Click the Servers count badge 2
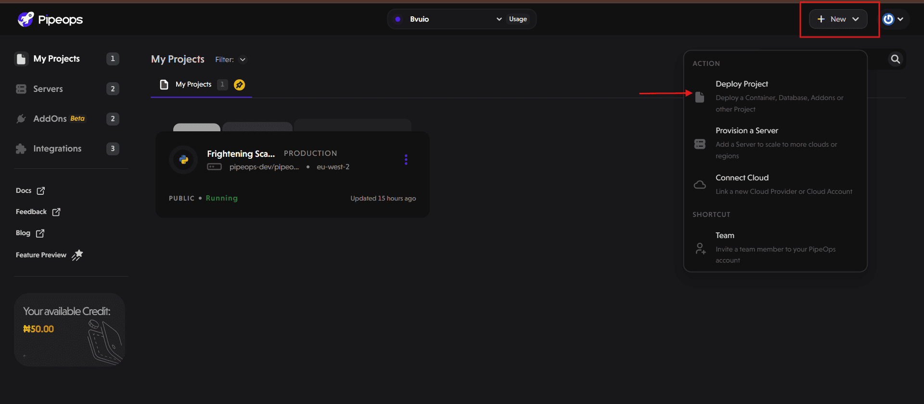 pyautogui.click(x=113, y=89)
